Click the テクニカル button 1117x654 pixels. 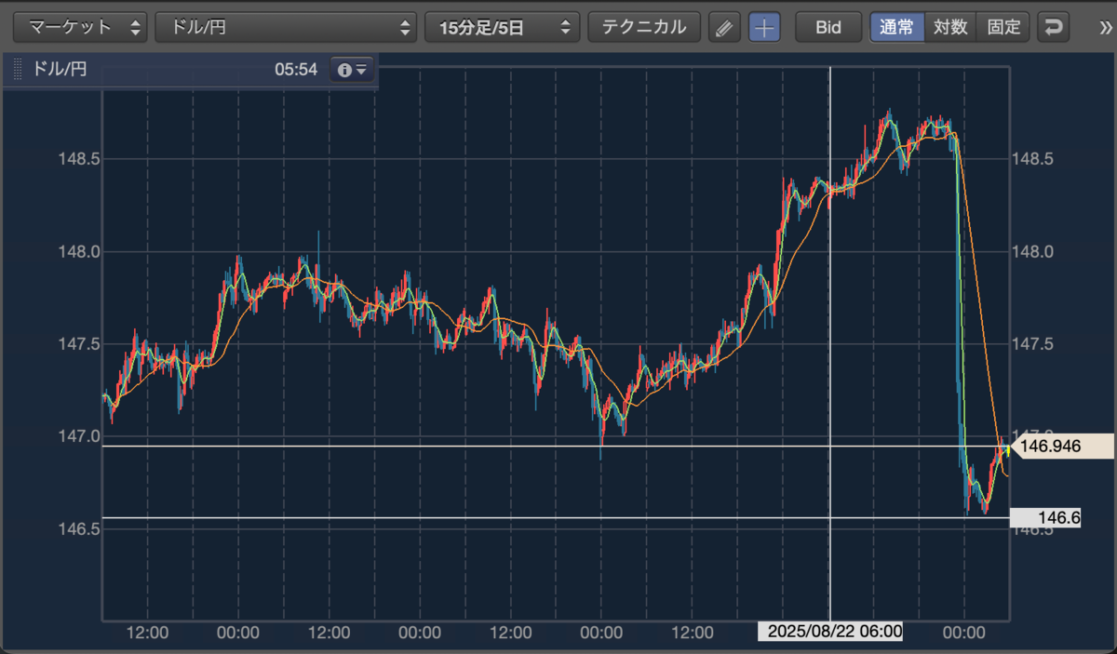644,27
